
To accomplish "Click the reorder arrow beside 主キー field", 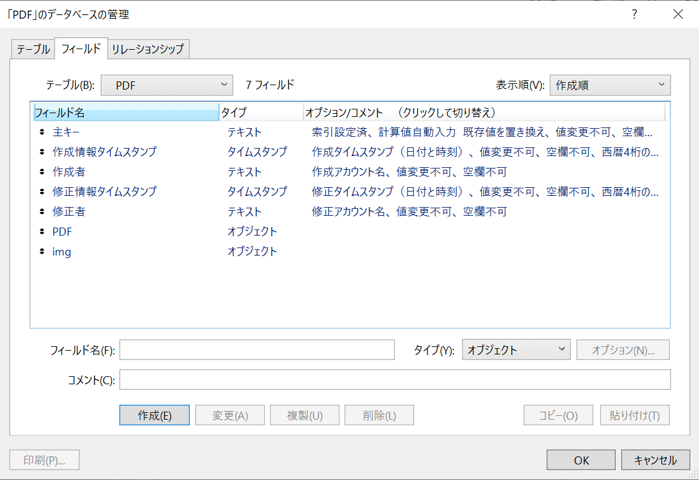I will pyautogui.click(x=42, y=132).
